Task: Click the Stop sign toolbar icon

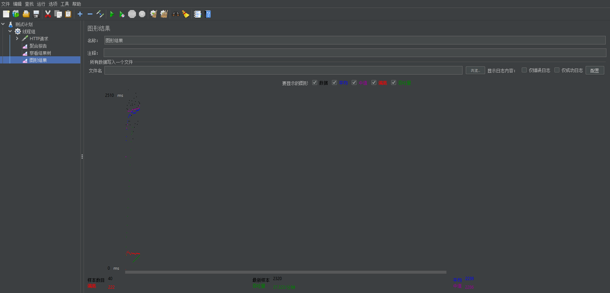Action: click(x=132, y=14)
